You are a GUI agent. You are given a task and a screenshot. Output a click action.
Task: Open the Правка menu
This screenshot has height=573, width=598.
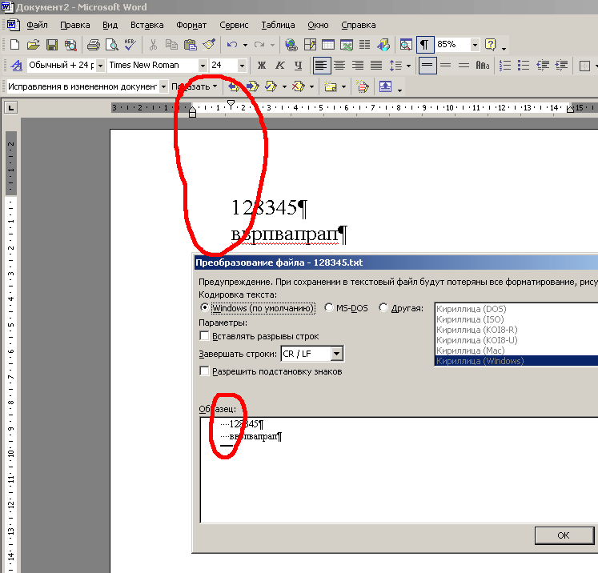(75, 25)
